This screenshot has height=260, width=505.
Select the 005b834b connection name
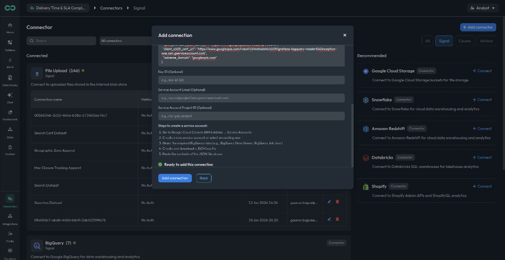[71, 115]
